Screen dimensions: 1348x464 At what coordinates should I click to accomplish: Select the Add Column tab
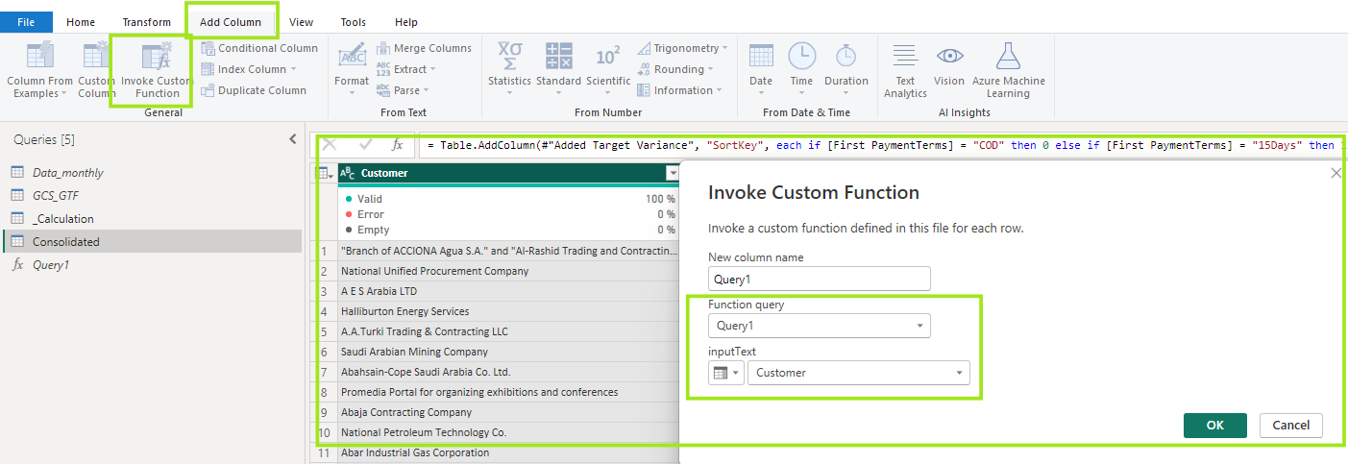pyautogui.click(x=231, y=22)
